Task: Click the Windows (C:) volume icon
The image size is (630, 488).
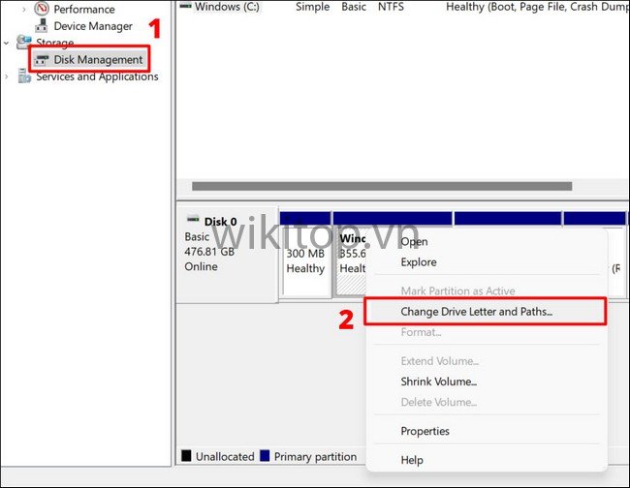Action: click(x=185, y=6)
